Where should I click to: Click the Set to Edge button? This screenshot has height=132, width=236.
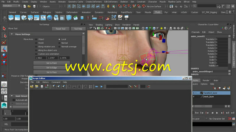coord(51,68)
